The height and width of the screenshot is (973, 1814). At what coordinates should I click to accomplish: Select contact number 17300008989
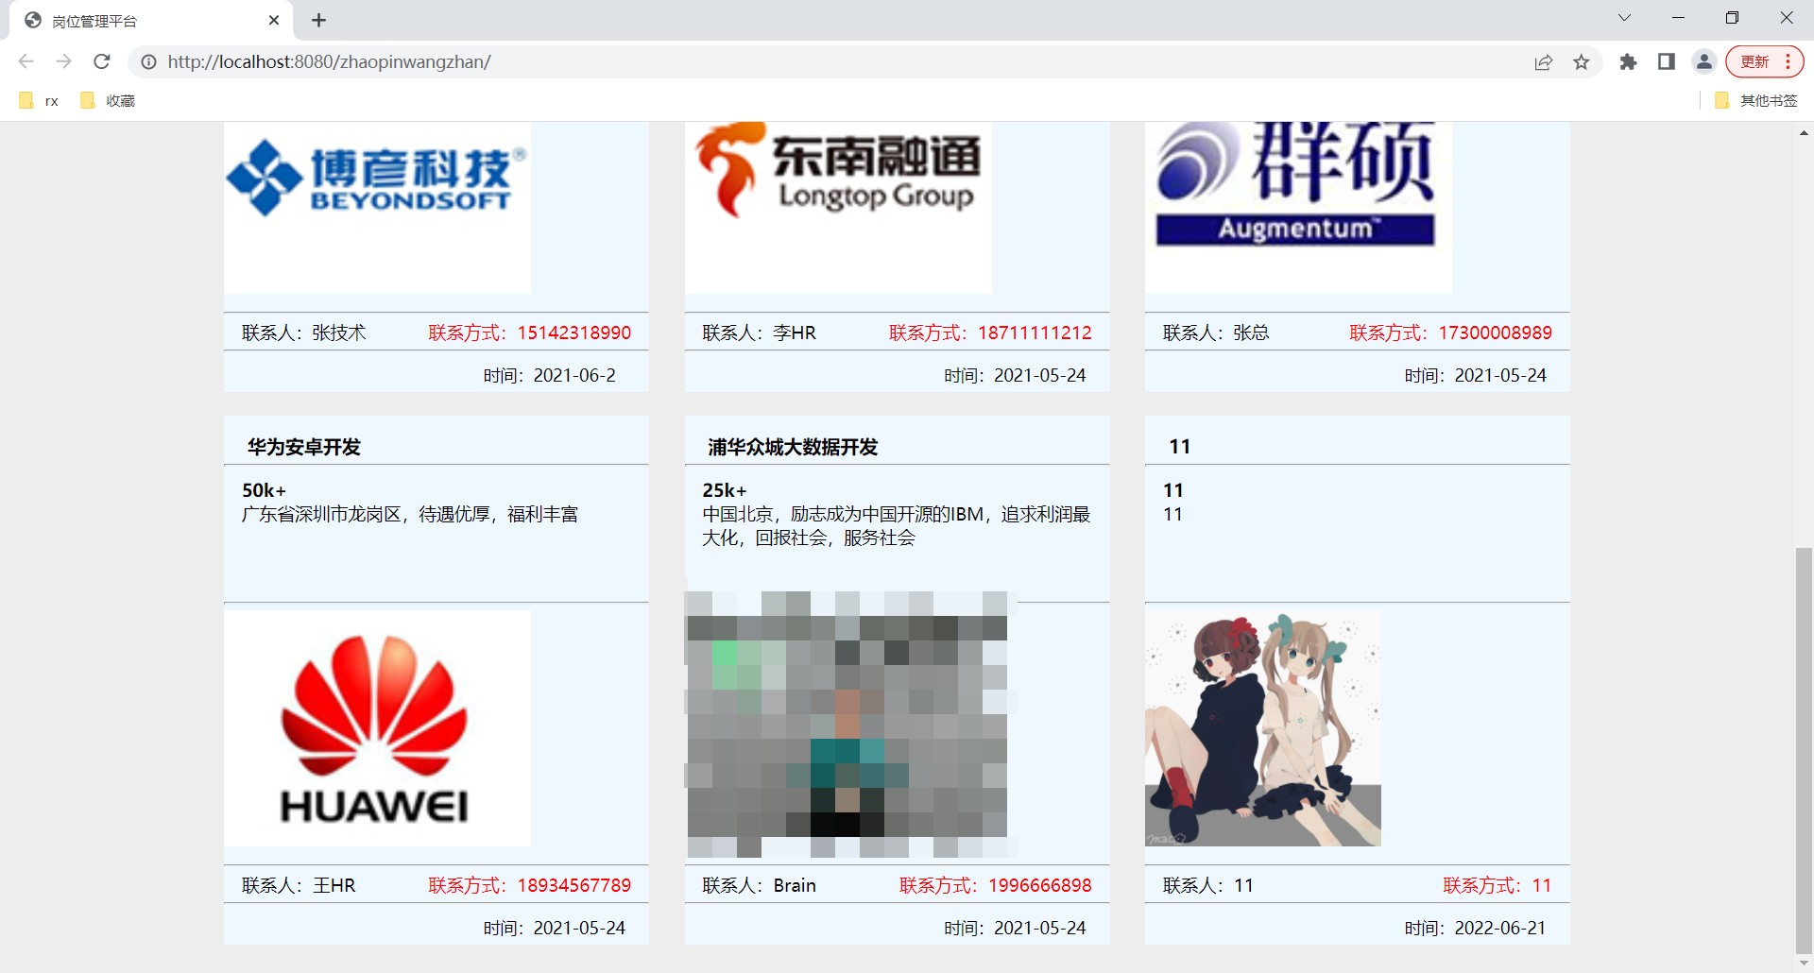point(1496,333)
